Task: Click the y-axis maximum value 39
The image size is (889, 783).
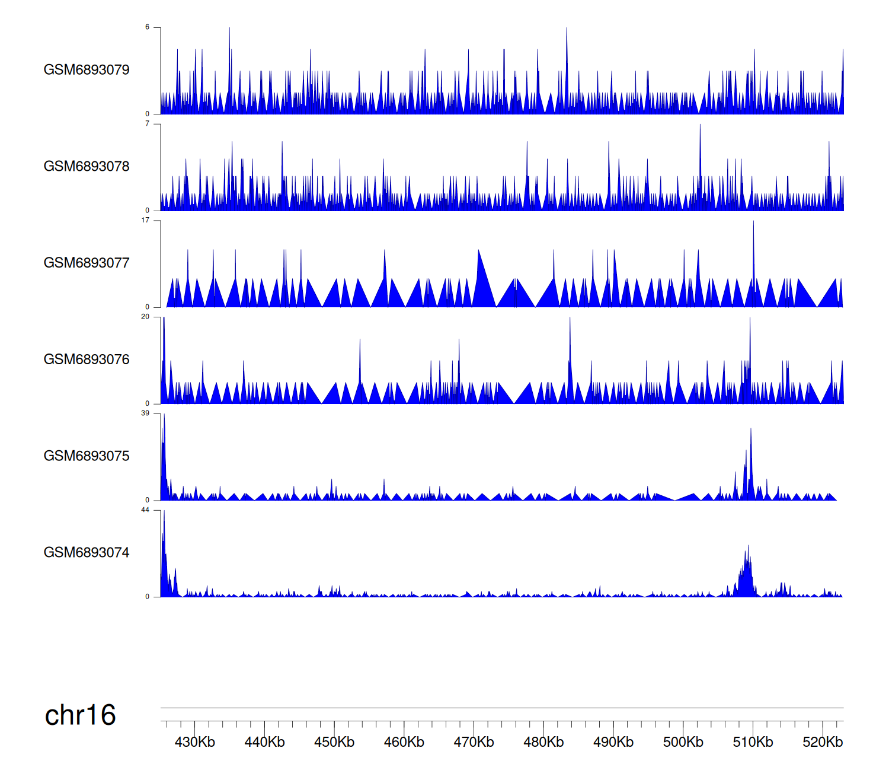Action: 145,413
